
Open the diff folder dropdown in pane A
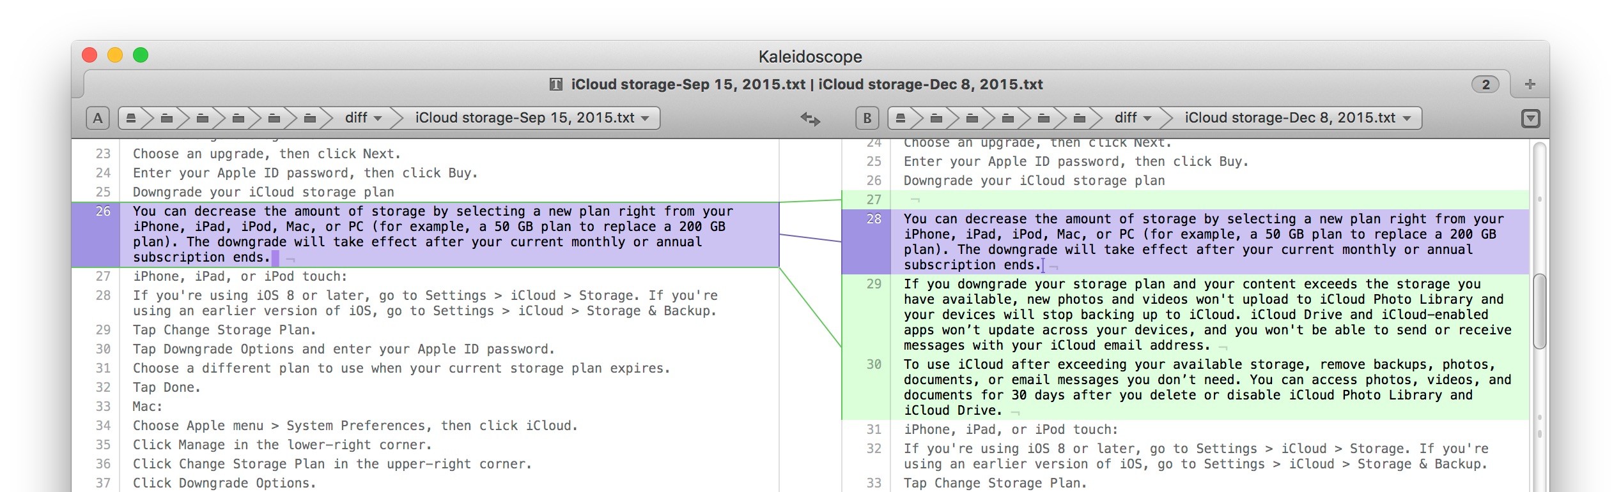click(x=363, y=118)
